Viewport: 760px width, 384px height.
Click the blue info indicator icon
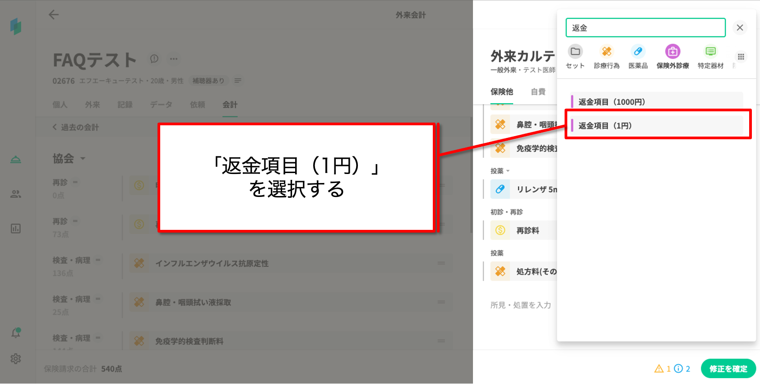point(678,369)
